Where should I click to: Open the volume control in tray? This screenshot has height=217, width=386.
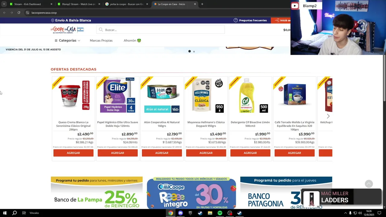(360, 213)
